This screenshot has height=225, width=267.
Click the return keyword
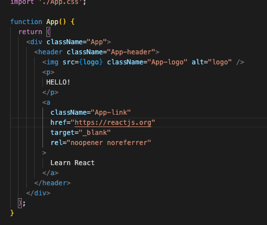[30, 32]
